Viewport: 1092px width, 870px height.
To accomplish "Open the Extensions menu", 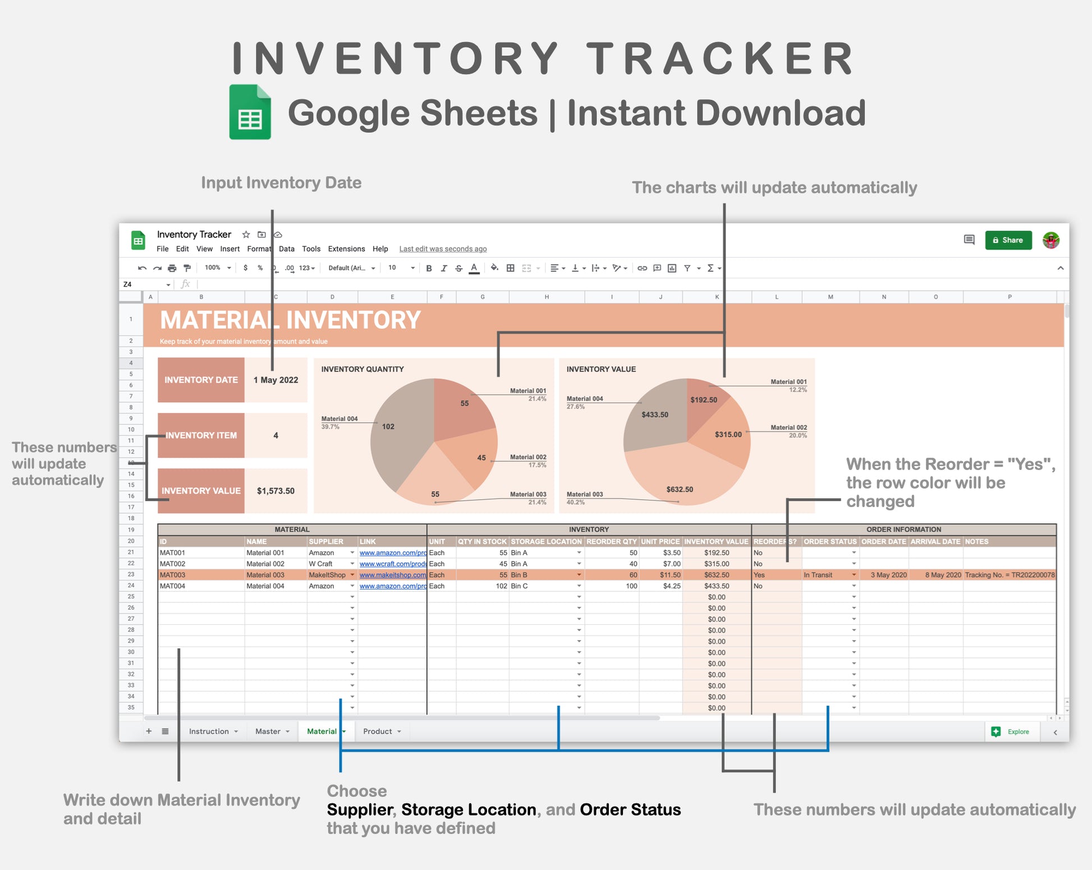I will 346,249.
